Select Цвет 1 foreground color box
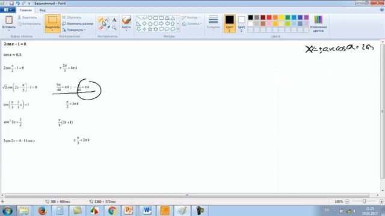The width and height of the screenshot is (385, 216). click(229, 23)
